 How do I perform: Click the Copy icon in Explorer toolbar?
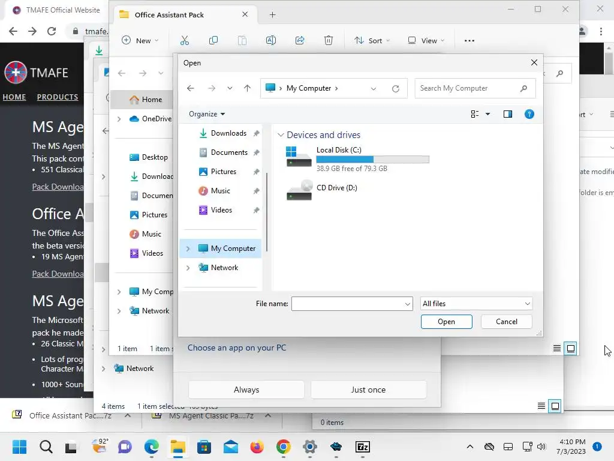(x=213, y=40)
